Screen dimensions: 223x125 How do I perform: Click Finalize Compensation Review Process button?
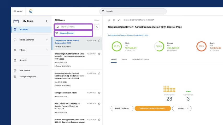point(152,108)
